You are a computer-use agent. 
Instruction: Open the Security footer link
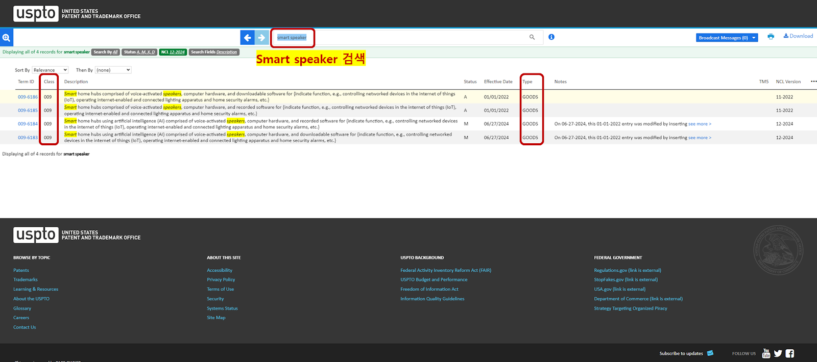[x=215, y=299]
